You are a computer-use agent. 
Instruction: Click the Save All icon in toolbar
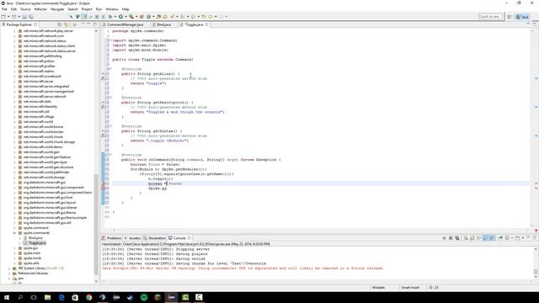point(31,17)
